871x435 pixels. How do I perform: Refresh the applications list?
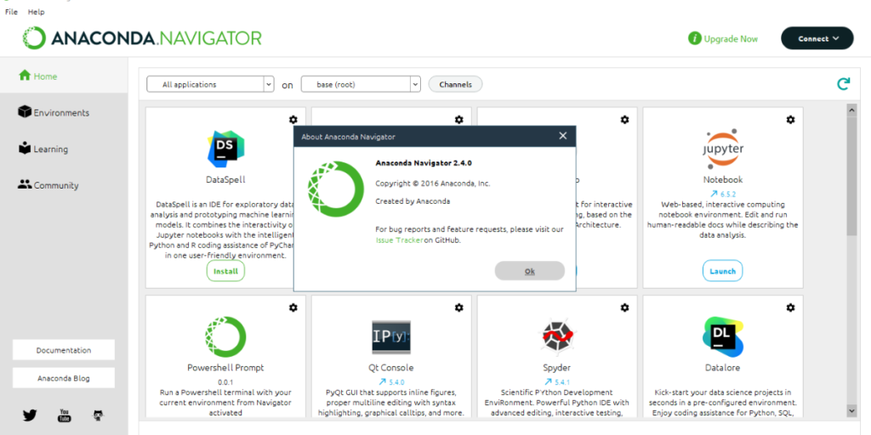pyautogui.click(x=843, y=84)
